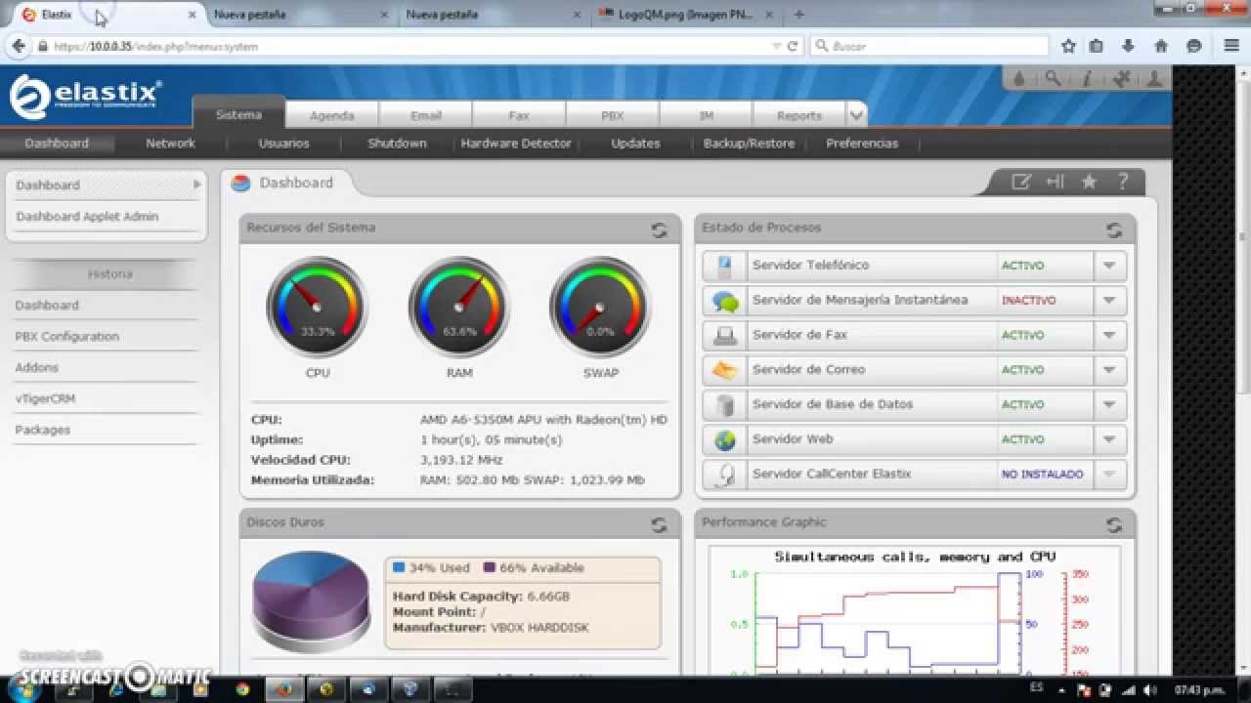Refresh the Discos Duros applet

tap(659, 525)
